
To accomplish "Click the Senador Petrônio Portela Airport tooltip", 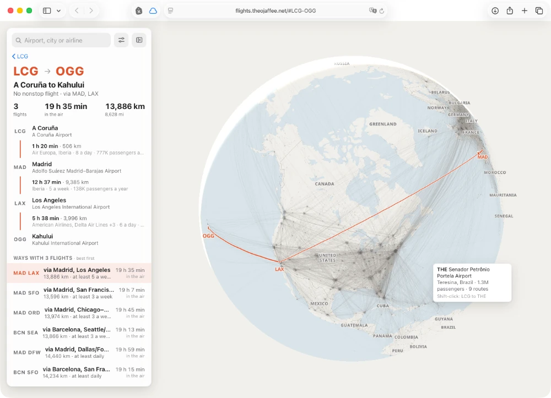I will (x=472, y=282).
